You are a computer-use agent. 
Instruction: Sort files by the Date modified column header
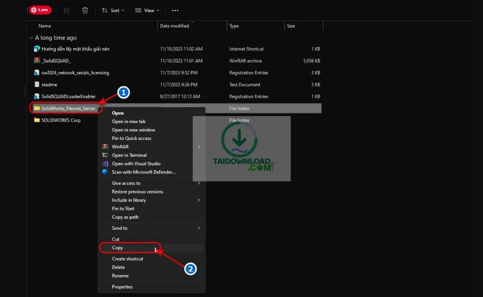(x=176, y=26)
